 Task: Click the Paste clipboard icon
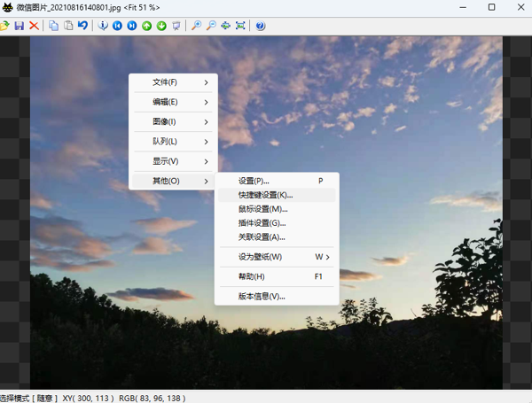tap(68, 26)
